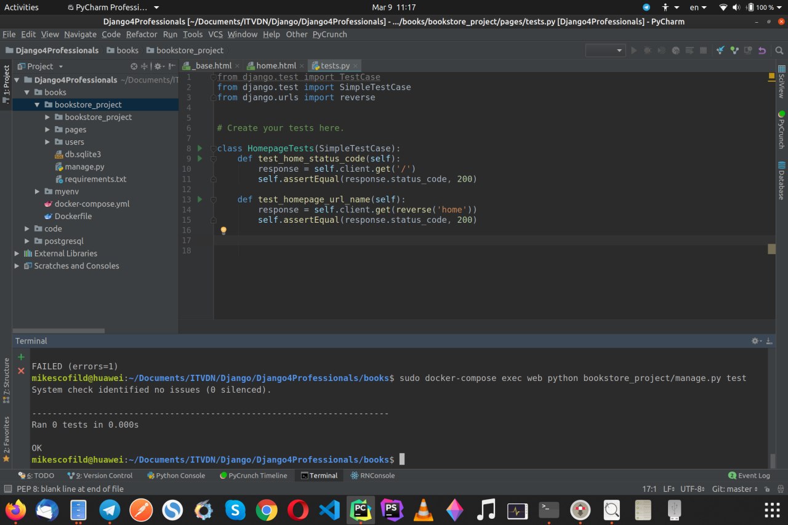Image resolution: width=788 pixels, height=525 pixels.
Task: Open the Navigate menu
Action: point(80,34)
